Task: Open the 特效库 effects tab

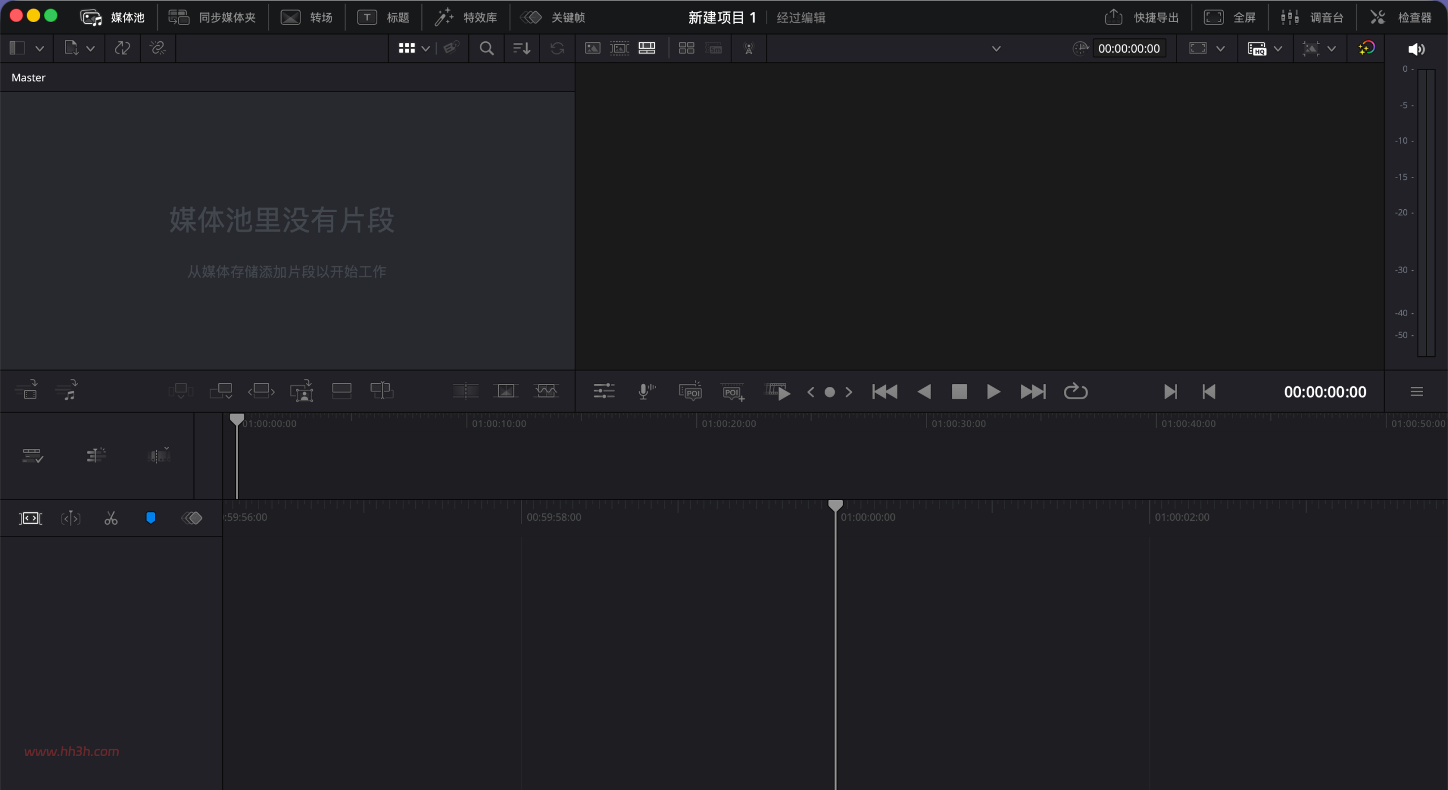Action: [466, 18]
